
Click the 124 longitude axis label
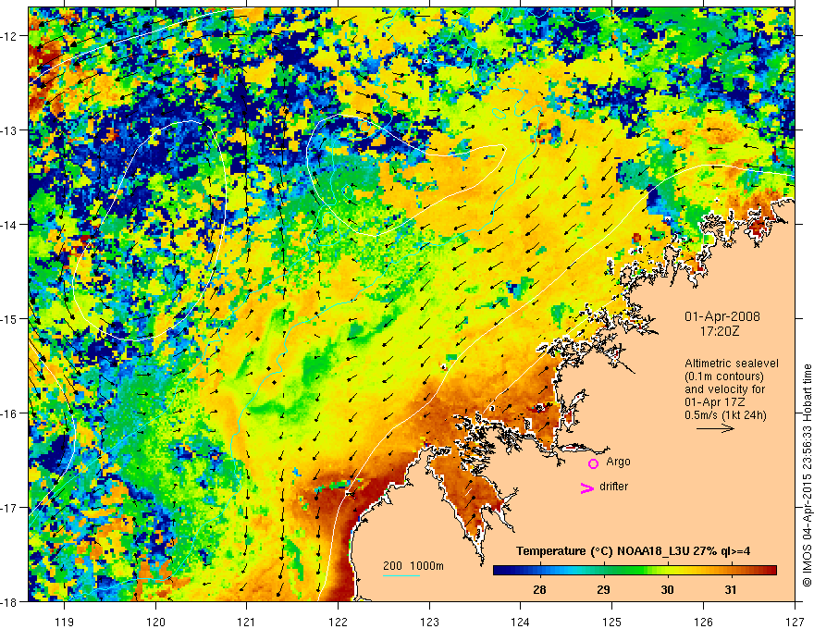point(521,622)
